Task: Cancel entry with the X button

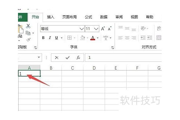Action: click(x=57, y=58)
